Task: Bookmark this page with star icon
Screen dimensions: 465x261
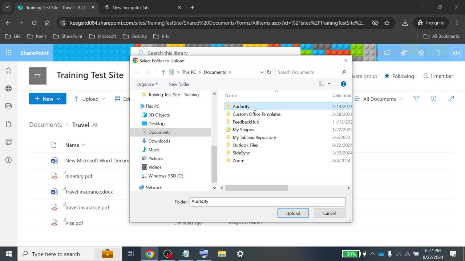Action: (x=387, y=23)
